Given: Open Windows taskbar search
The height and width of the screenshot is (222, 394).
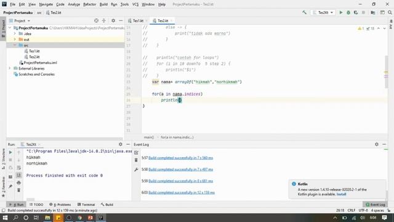Looking at the screenshot, I should [15, 218].
